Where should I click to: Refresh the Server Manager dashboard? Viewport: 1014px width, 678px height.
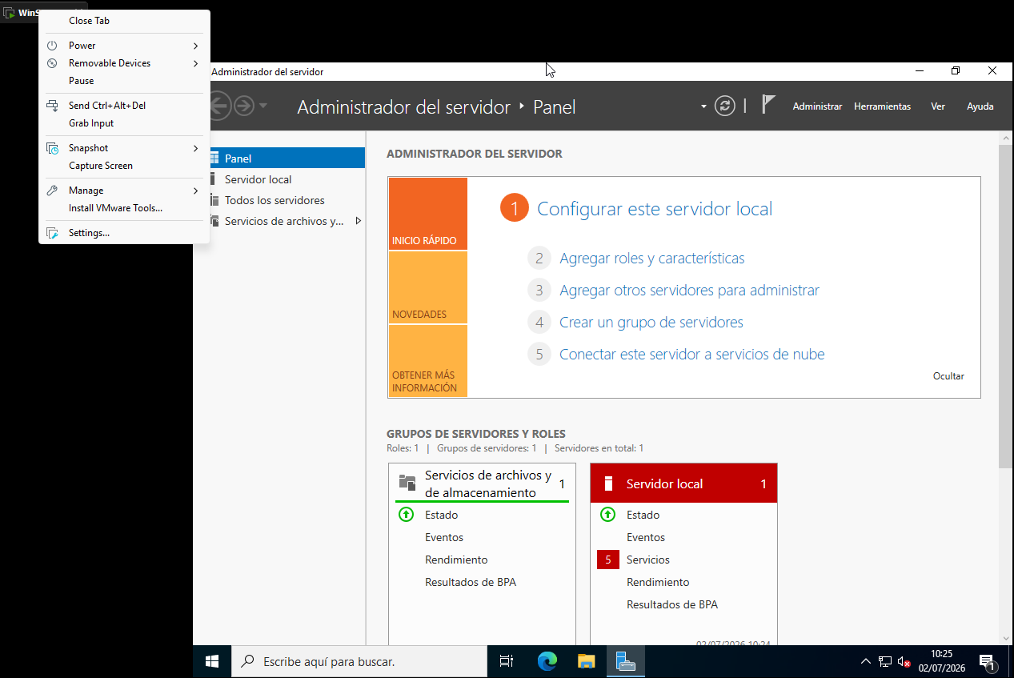click(x=725, y=106)
